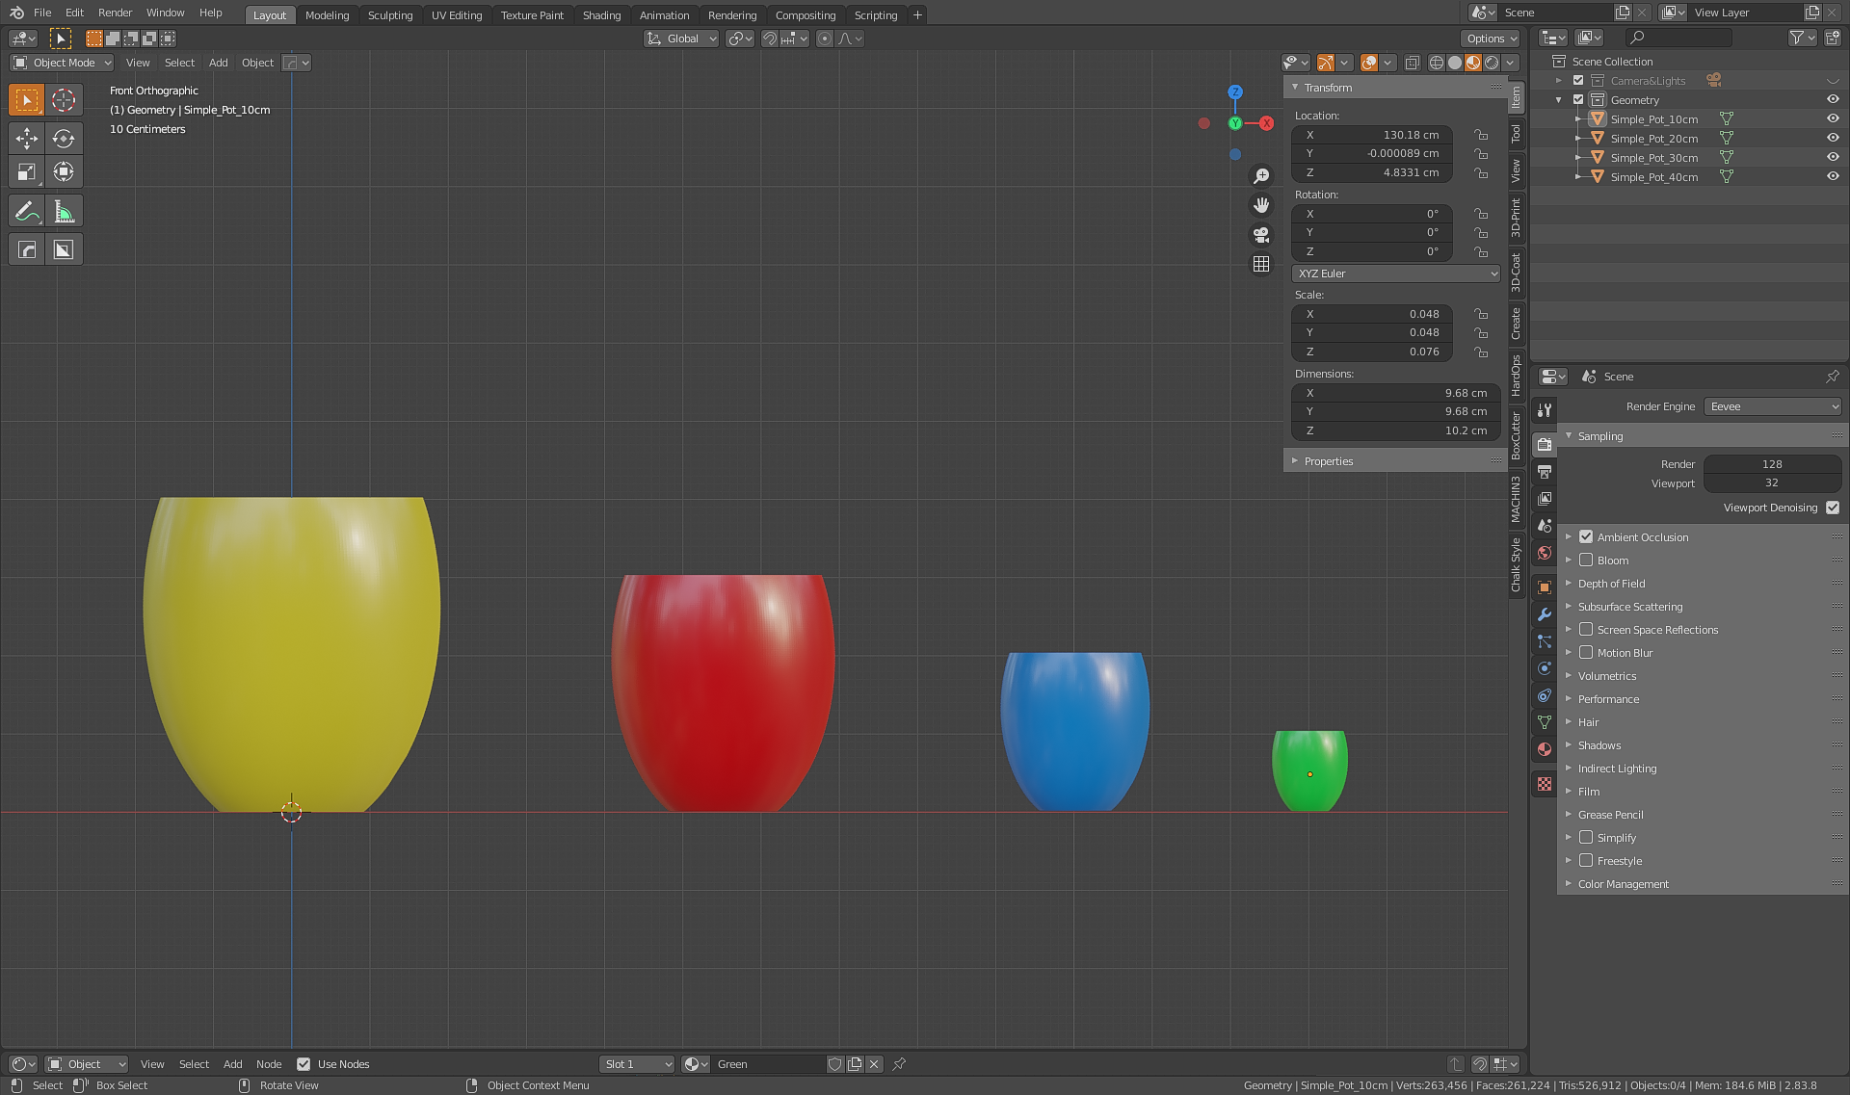Open the Render menu
Screen dimensions: 1850x1095
click(x=115, y=13)
